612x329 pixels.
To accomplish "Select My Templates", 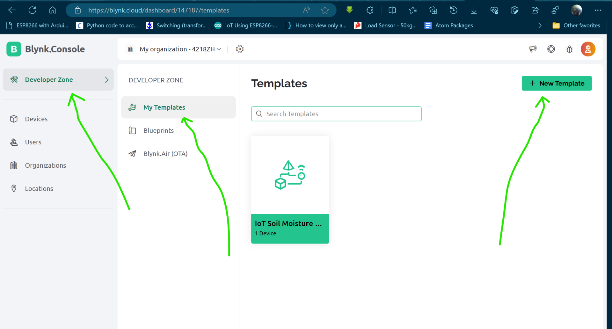I will pos(178,107).
